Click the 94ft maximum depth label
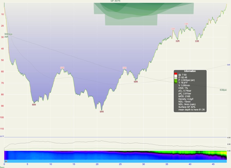This screenshot has height=168, width=231. pos(102,112)
